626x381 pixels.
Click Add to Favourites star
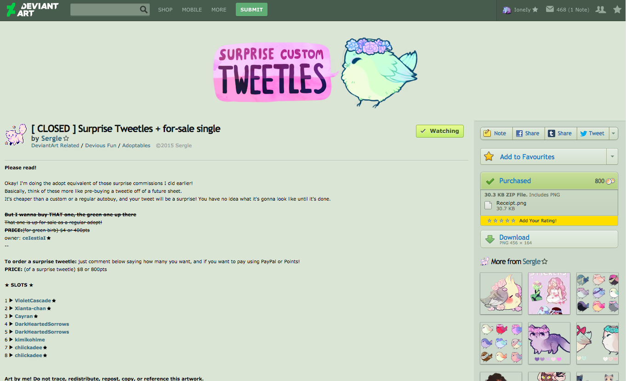click(x=489, y=156)
